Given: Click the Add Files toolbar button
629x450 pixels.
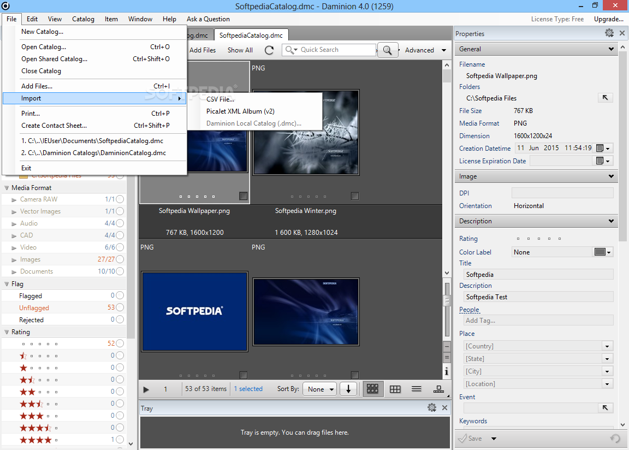Looking at the screenshot, I should 203,50.
